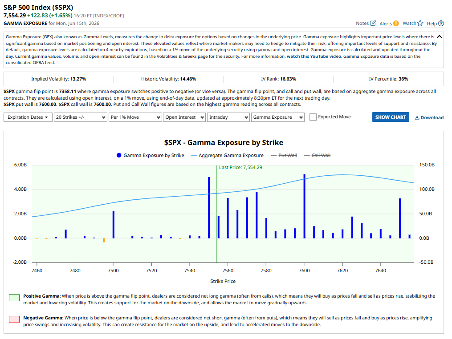The image size is (452, 339).
Task: Collapse the Gamma Exposure description chevron
Action: click(x=440, y=36)
